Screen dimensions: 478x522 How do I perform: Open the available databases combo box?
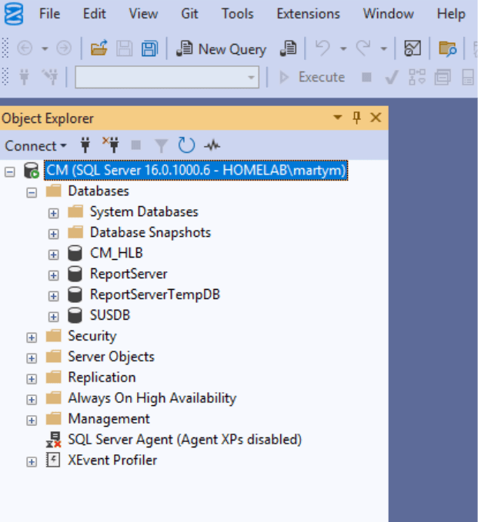click(252, 77)
